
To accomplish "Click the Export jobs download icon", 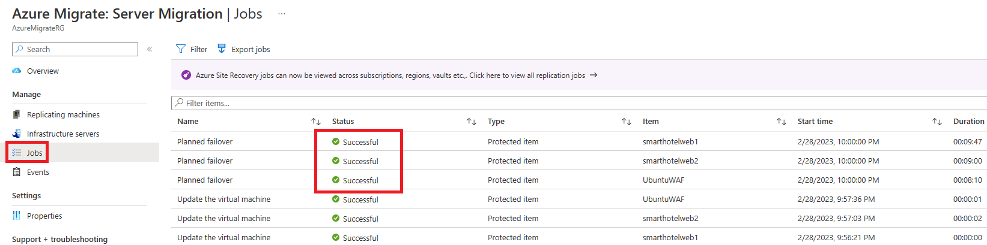I will (x=222, y=49).
